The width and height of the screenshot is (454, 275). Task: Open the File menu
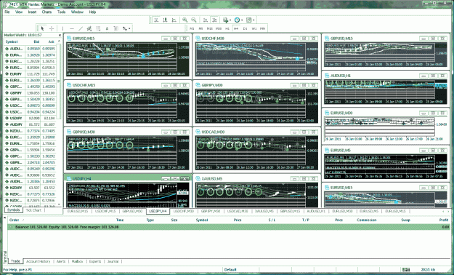pyautogui.click(x=7, y=12)
